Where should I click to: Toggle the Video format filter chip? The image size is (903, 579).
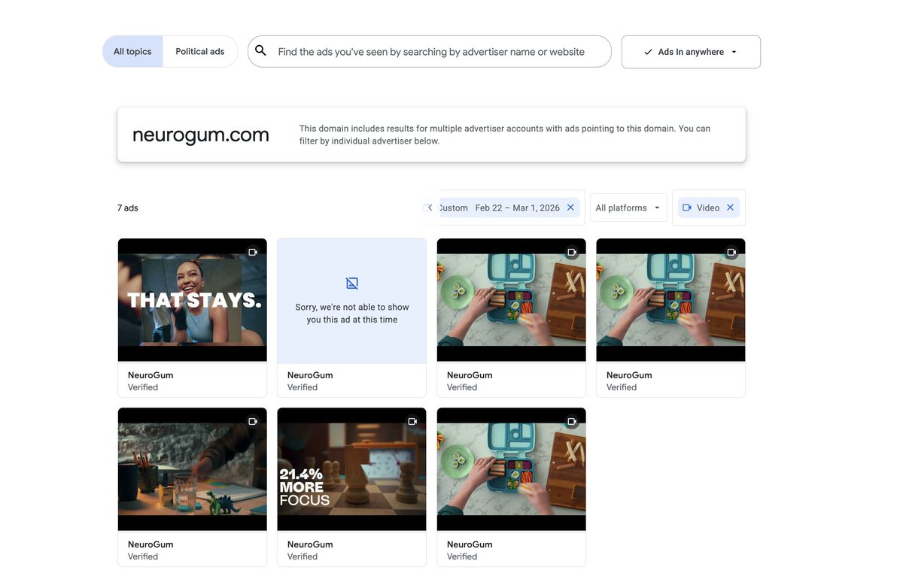(708, 208)
